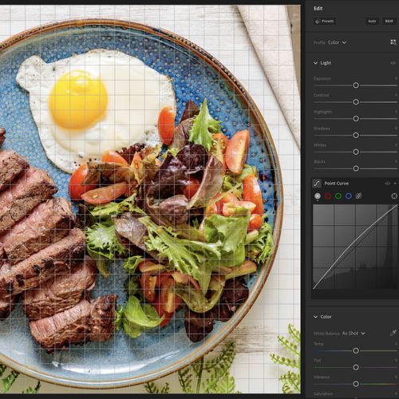Adjust the Exposure slider handle

[x=356, y=85]
